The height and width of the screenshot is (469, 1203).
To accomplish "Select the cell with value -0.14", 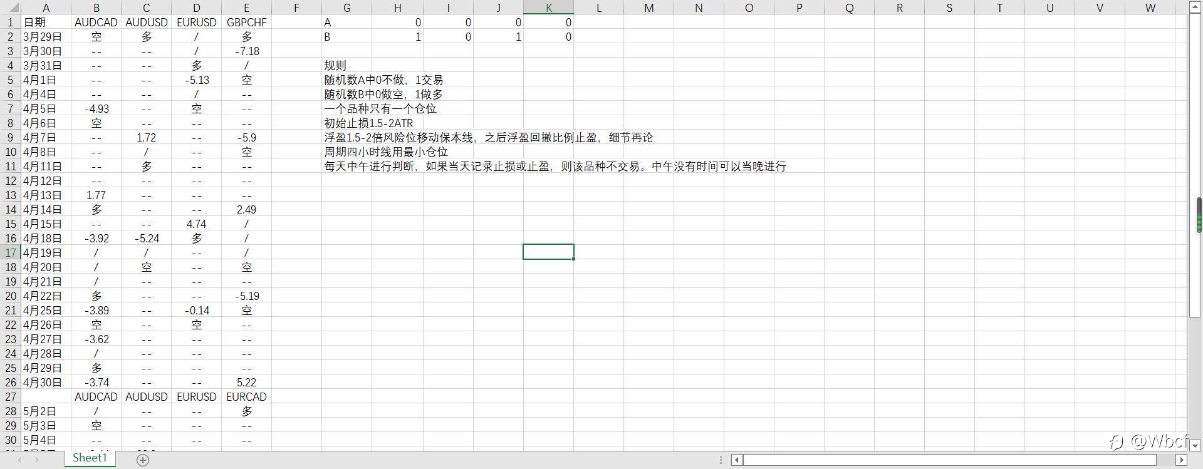I will [196, 310].
